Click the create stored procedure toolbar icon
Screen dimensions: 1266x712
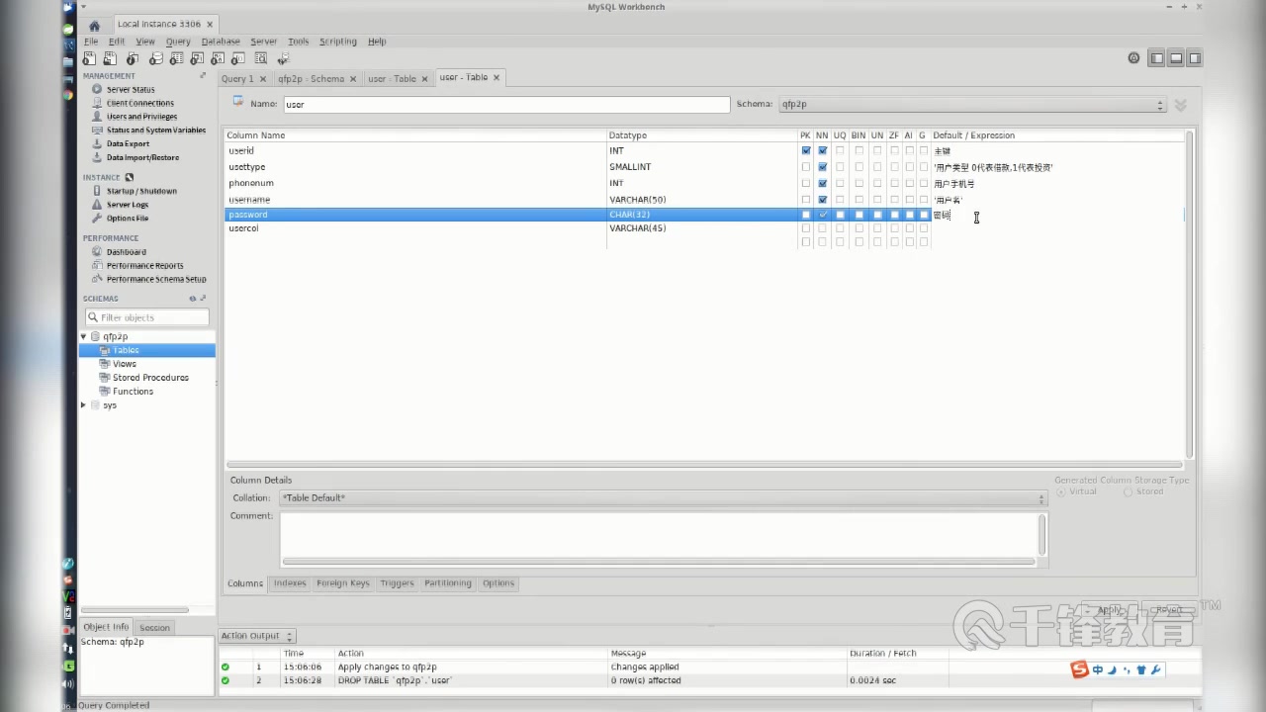pyautogui.click(x=218, y=59)
